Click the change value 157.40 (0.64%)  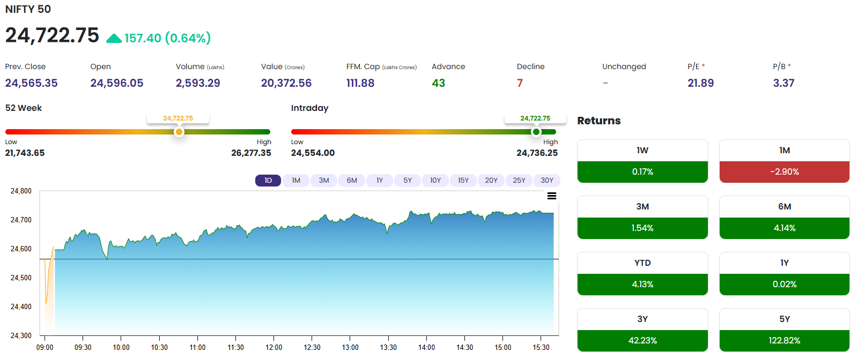[167, 38]
